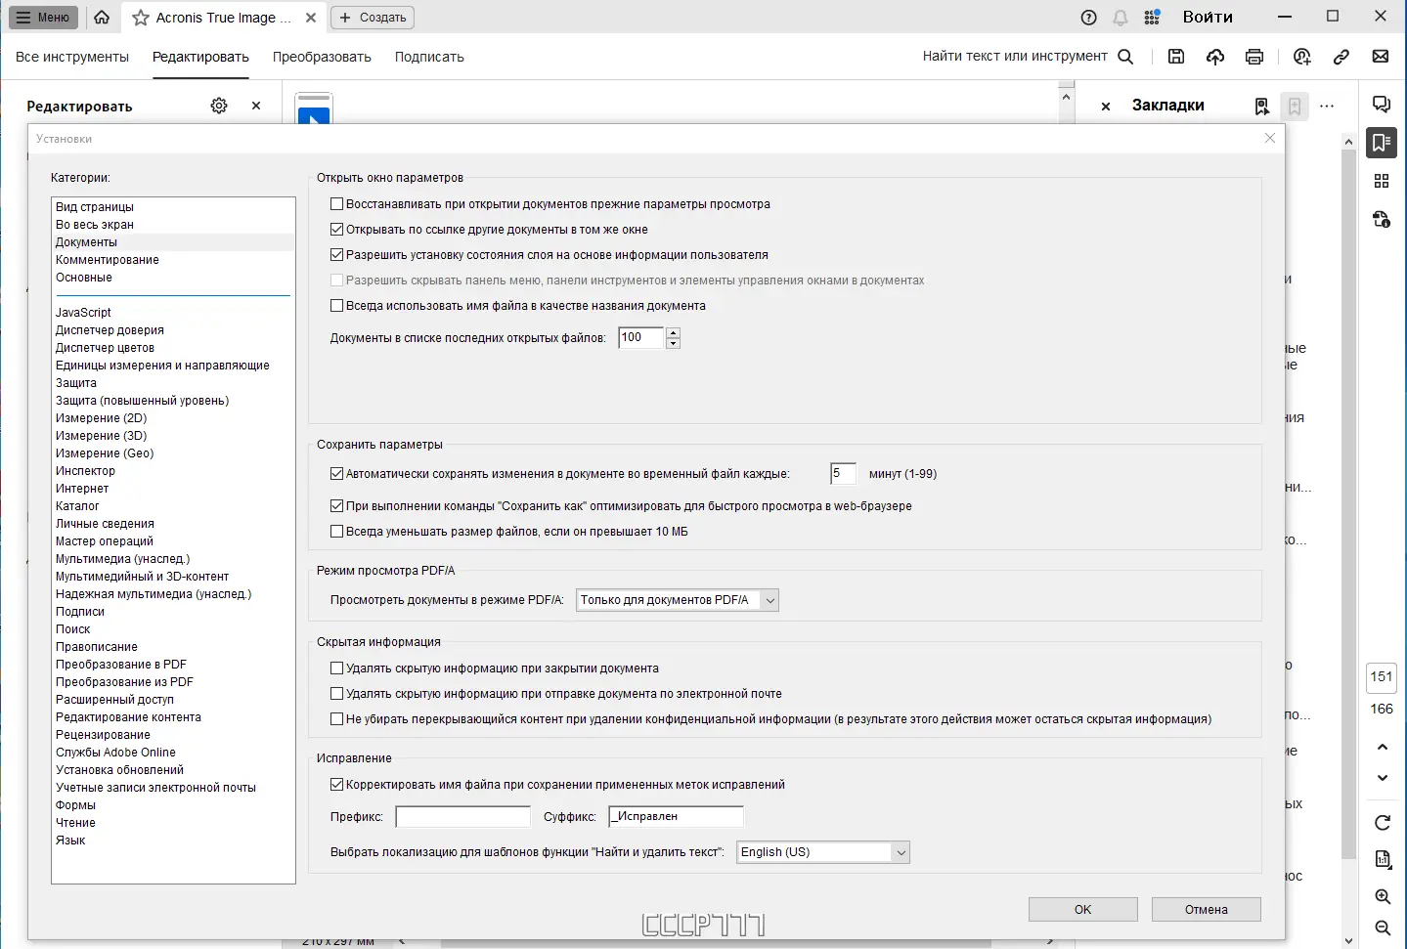Open the notifications bell
This screenshot has width=1407, height=949.
1121,18
